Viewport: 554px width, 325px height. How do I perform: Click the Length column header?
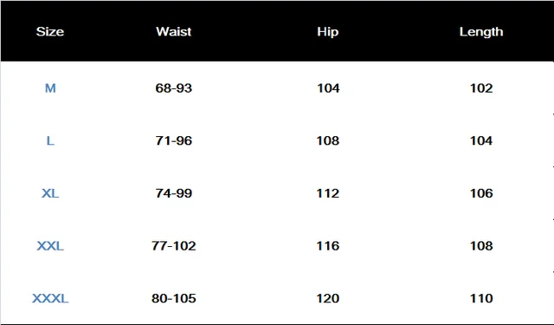[x=481, y=32]
